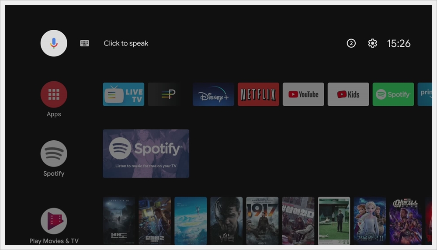Launch the app tile with multicolor P logo
Screen dimensions: 437x250
pos(168,94)
